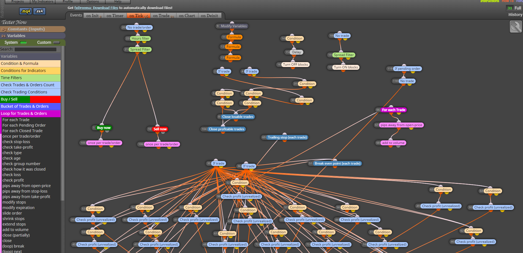This screenshot has height=253, width=523.
Task: Select 'check stop-loss' list item
Action: 16,142
